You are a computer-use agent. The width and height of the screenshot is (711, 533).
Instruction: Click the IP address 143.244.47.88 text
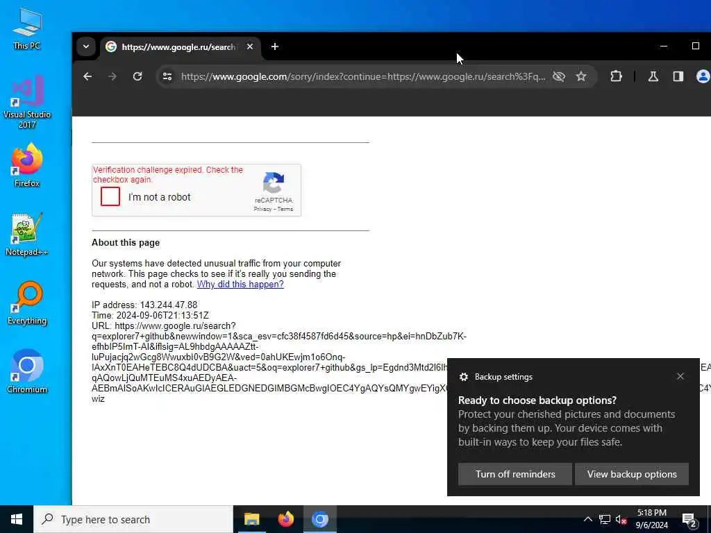[x=144, y=305]
